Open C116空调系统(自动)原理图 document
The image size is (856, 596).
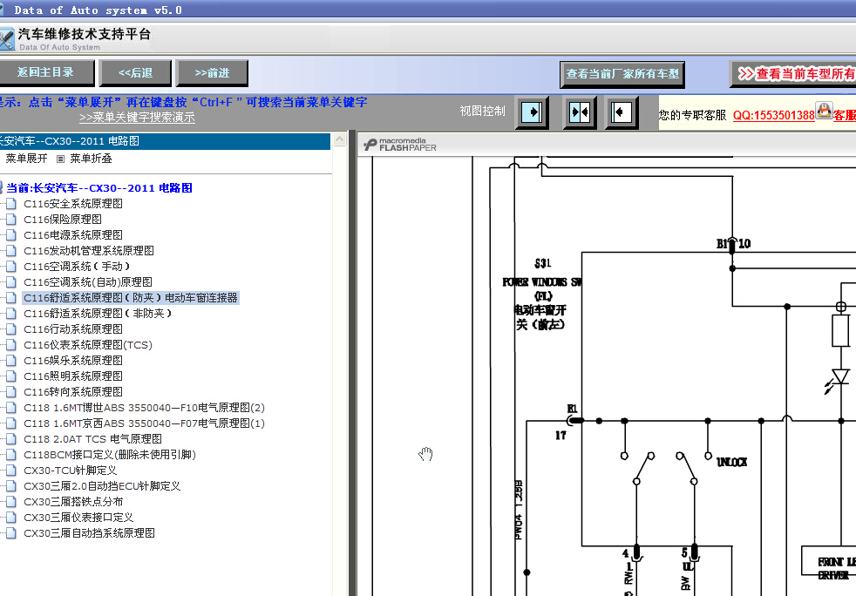pyautogui.click(x=88, y=282)
